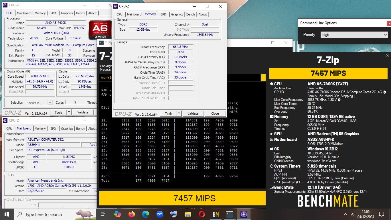Select the Bus Speed value 99.73 MHz

coord(40,87)
